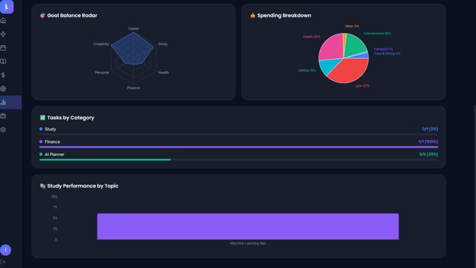Click the red gym slice of pie chart
This screenshot has width=476, height=268.
pos(349,70)
